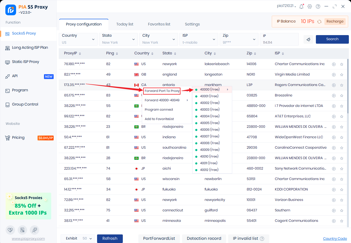Click the help question mark icon

pos(318,6)
